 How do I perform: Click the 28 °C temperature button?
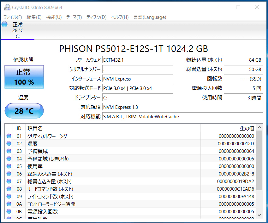(x=24, y=111)
